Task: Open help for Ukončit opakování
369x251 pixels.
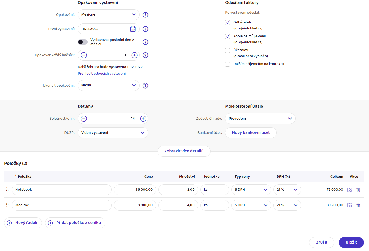Action: tap(146, 86)
